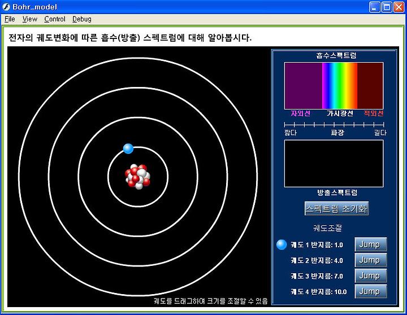Screen dimensions: 407x315
Task: Click the absorption spectrum color band
Action: click(x=334, y=86)
